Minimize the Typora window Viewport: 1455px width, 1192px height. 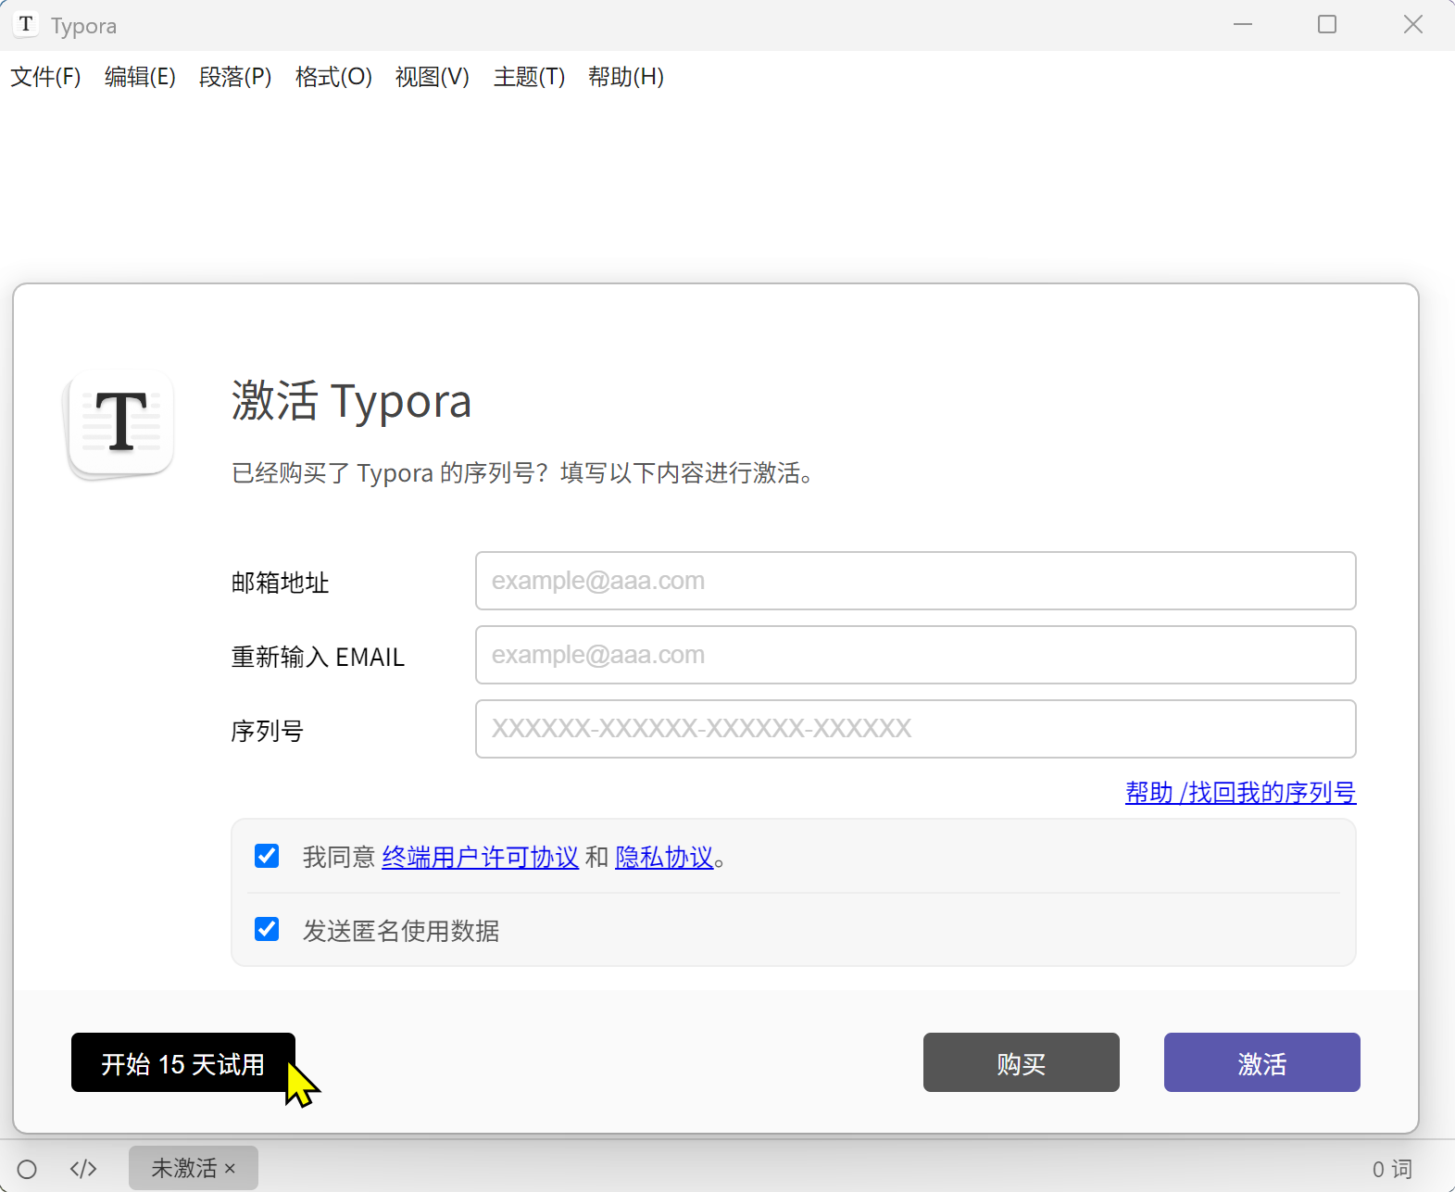1242,25
